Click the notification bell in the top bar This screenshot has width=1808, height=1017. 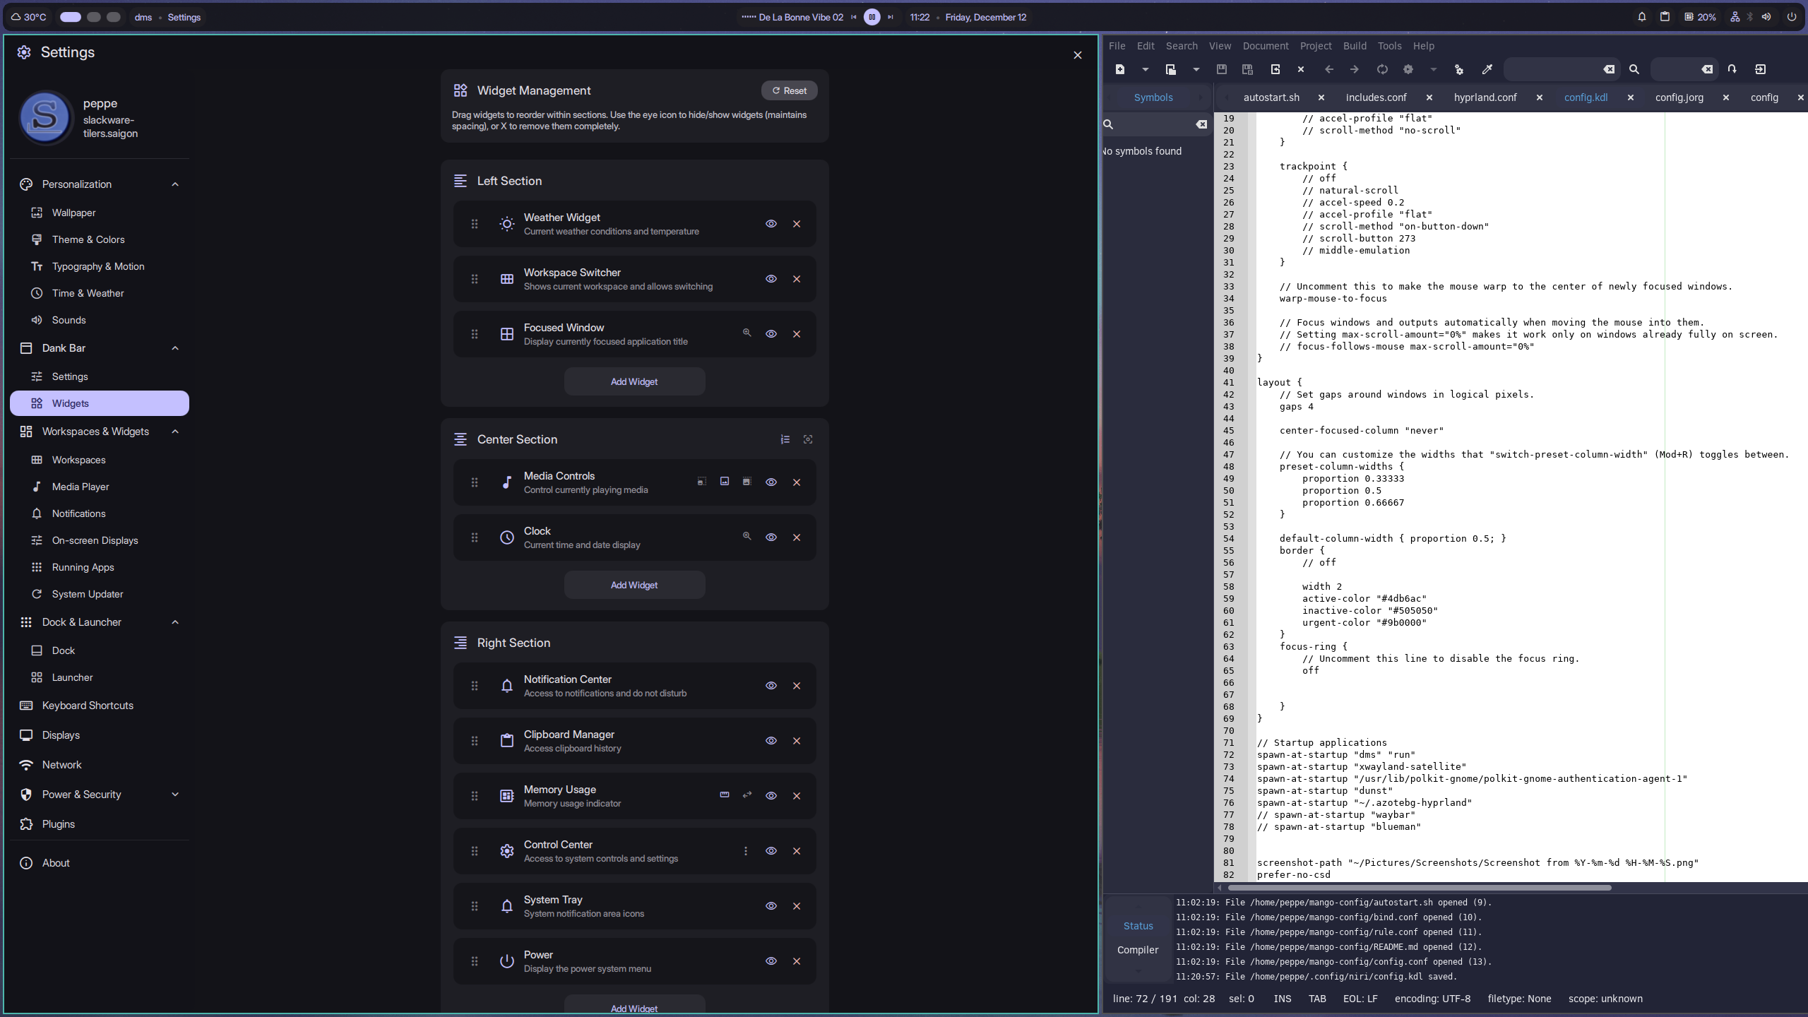click(x=1641, y=17)
